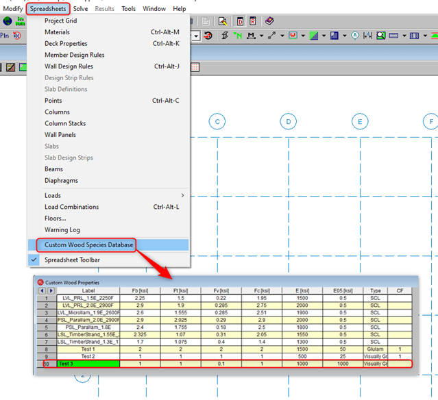Open the Solve menu
438x400 pixels.
pos(80,9)
